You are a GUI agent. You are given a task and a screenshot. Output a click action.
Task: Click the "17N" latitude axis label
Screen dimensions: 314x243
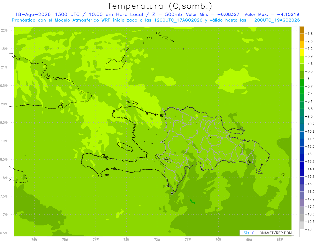click(4, 215)
